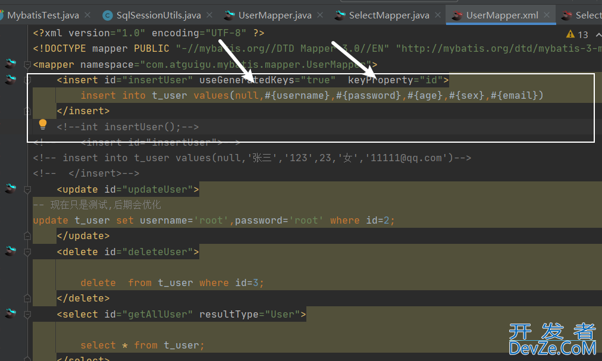
Task: Select the UserMapper.xml tab
Action: (502, 15)
